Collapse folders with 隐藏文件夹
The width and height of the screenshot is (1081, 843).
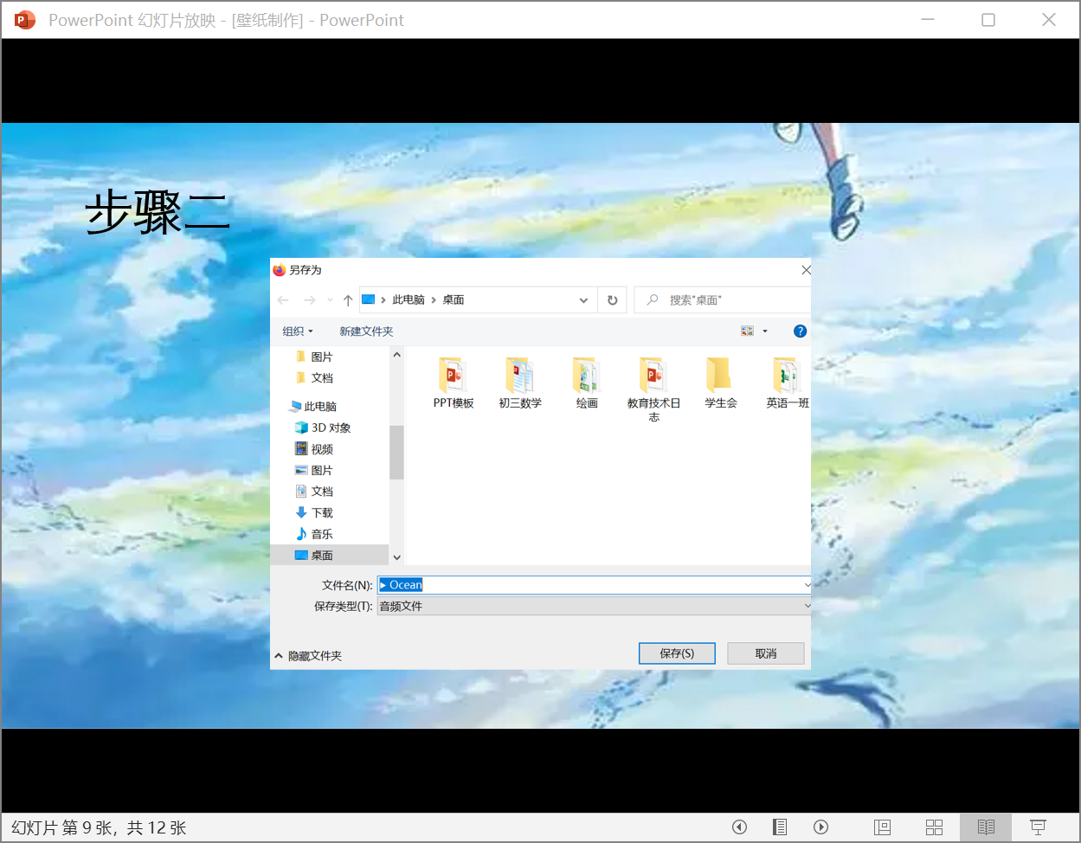click(308, 656)
